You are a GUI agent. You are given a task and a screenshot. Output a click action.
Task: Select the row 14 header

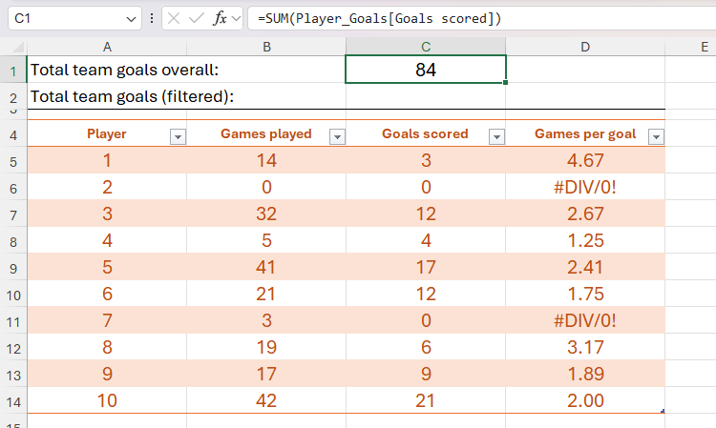click(x=13, y=400)
